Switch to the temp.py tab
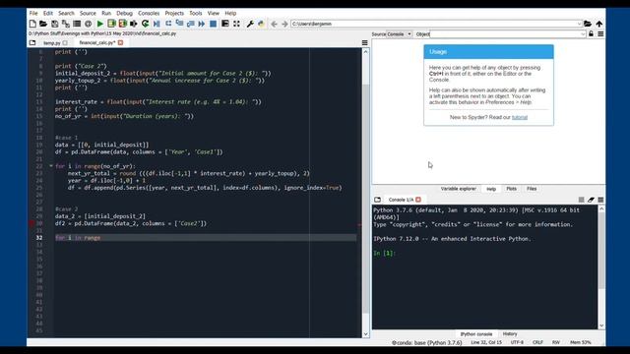630x354 pixels. (52, 43)
